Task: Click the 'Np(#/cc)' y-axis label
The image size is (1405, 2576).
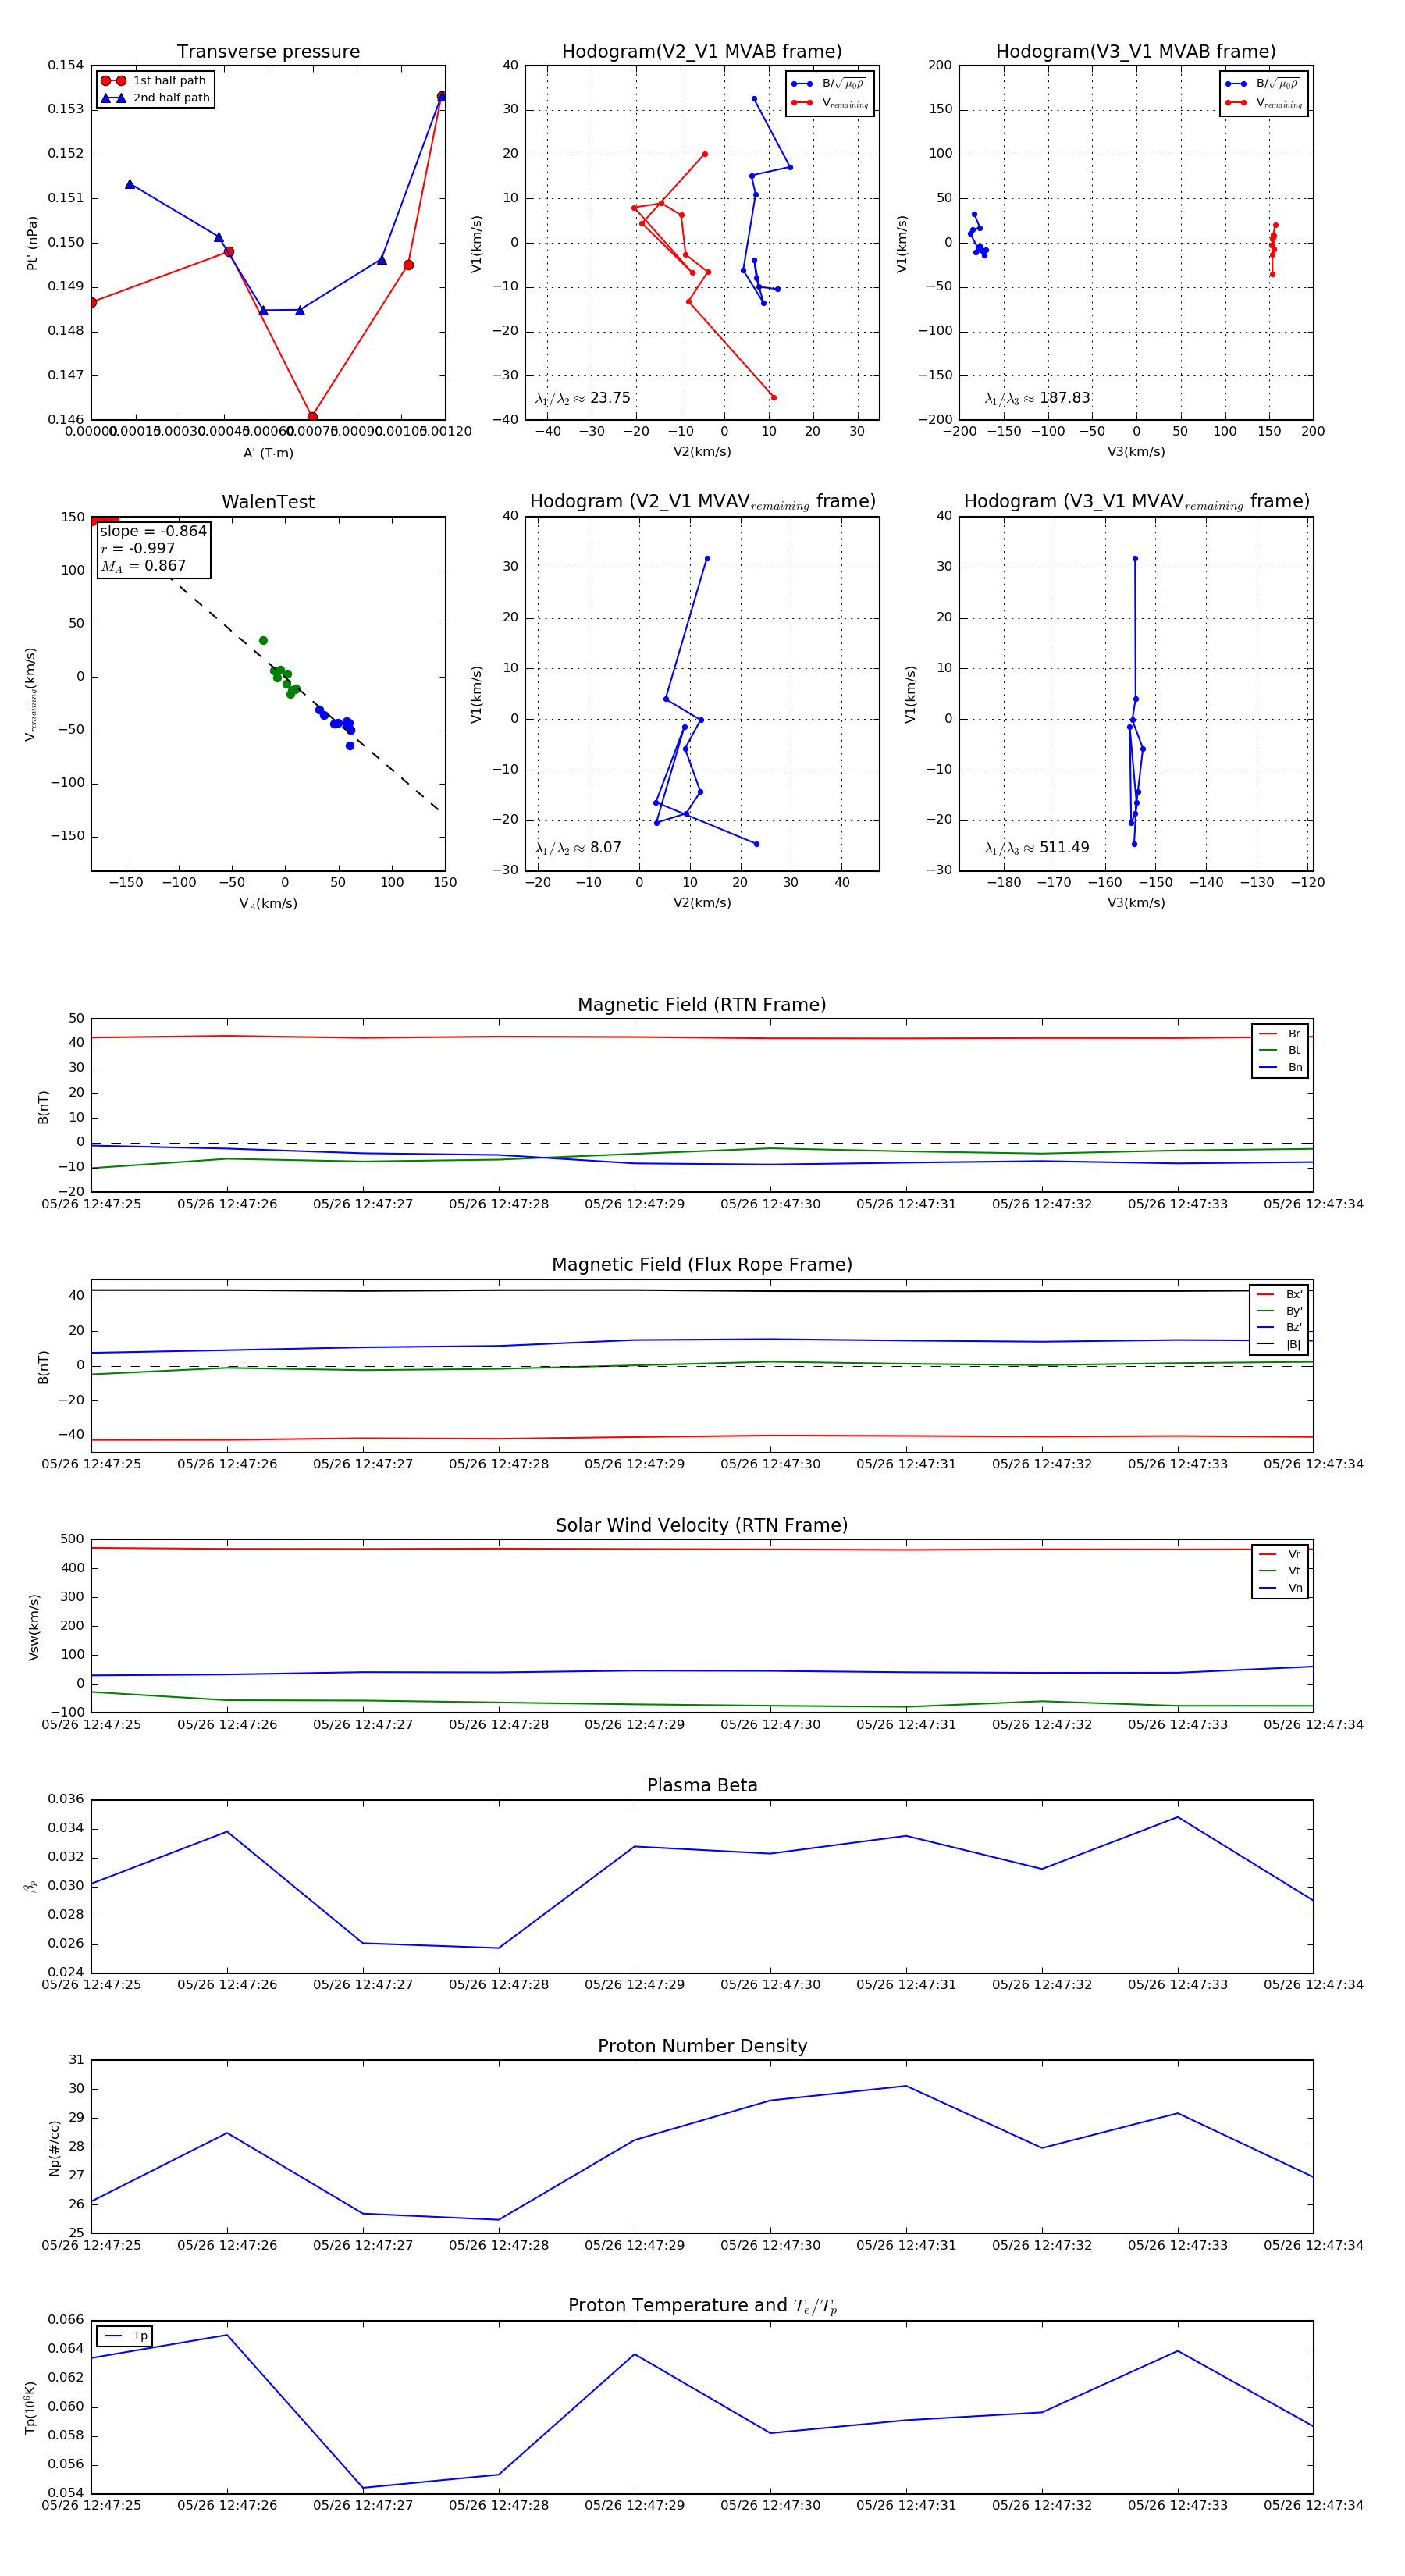Action: pos(54,2148)
